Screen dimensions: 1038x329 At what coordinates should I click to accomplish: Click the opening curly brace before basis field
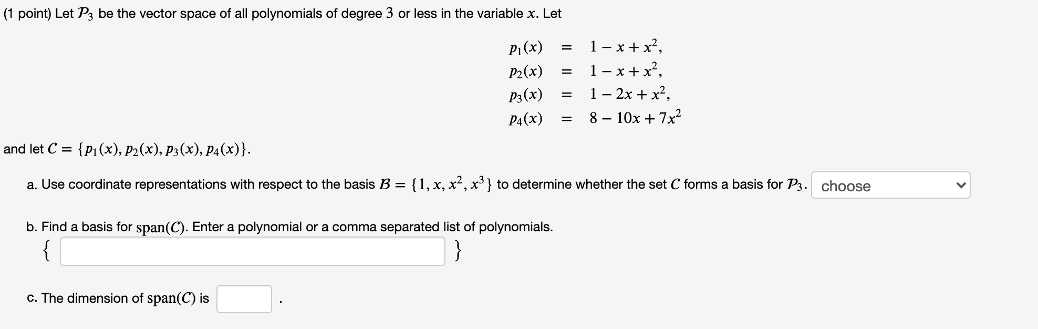[x=47, y=251]
